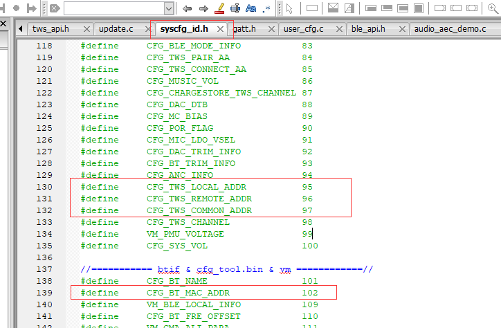This screenshot has height=328, width=501.
Task: Click CFG_BT_TRIM_INFO identifier
Action: (x=191, y=163)
